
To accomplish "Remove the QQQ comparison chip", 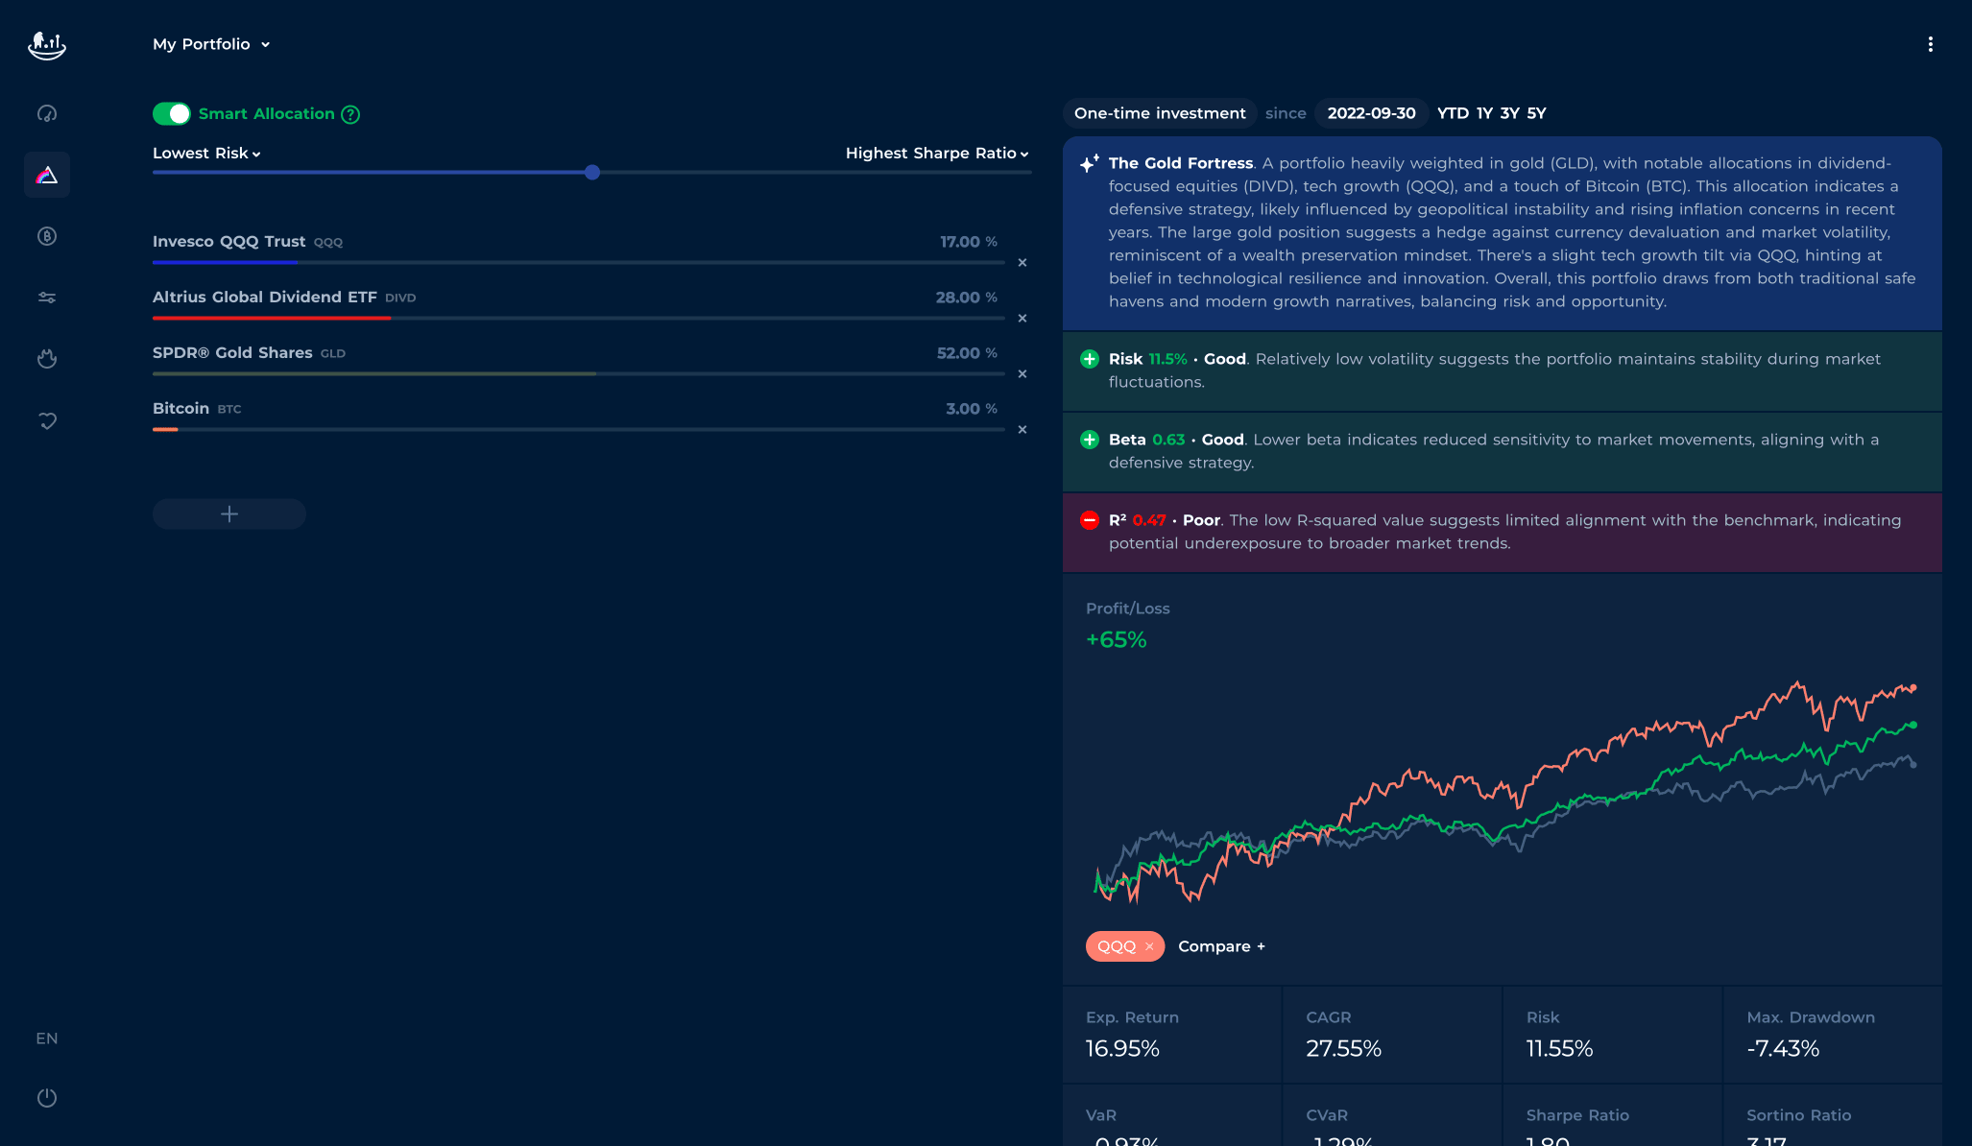I will [x=1149, y=946].
